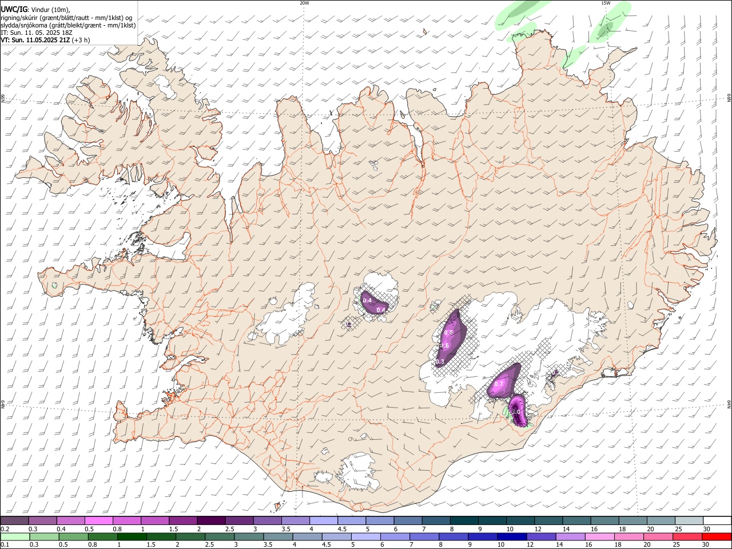Select the pale grey snow swatch starting at 25

[690, 520]
